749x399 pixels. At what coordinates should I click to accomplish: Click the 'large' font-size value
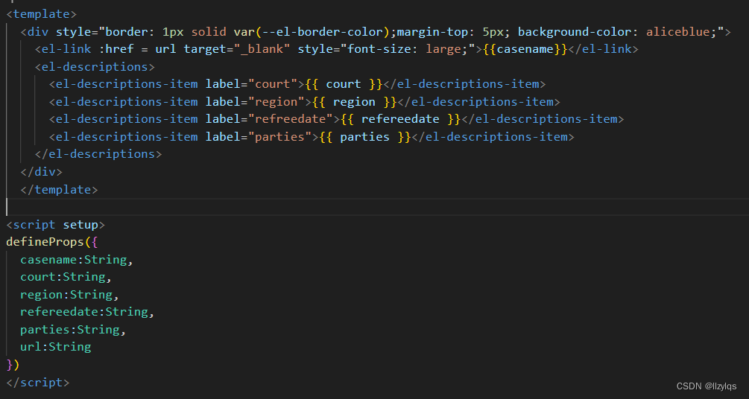pos(443,49)
